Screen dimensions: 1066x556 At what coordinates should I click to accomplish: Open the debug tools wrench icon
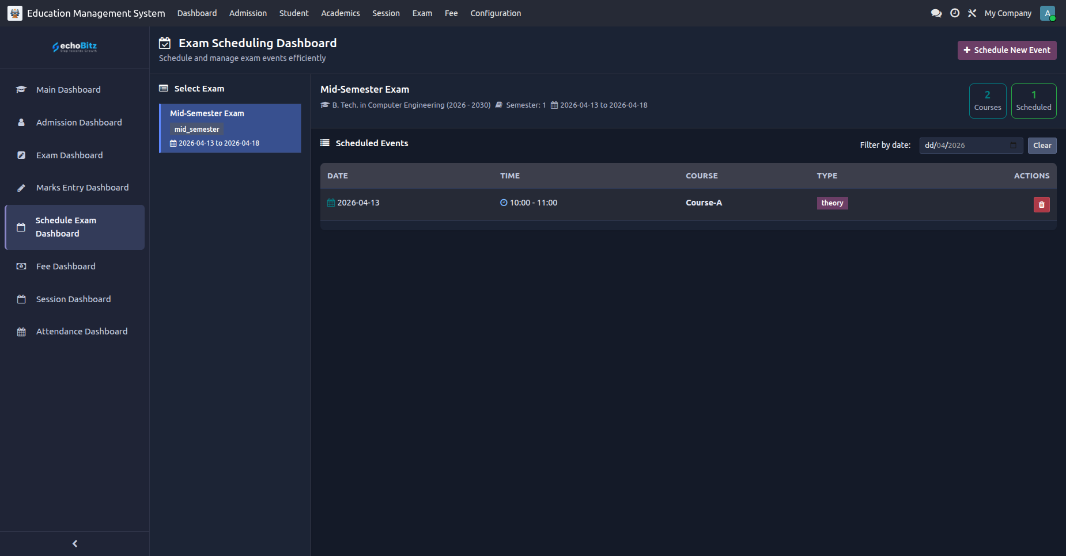tap(972, 13)
